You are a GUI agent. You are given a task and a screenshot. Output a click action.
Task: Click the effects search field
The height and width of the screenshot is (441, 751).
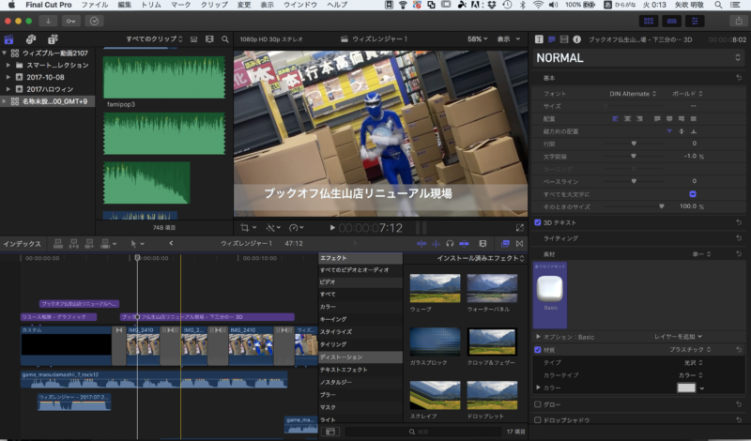click(421, 432)
